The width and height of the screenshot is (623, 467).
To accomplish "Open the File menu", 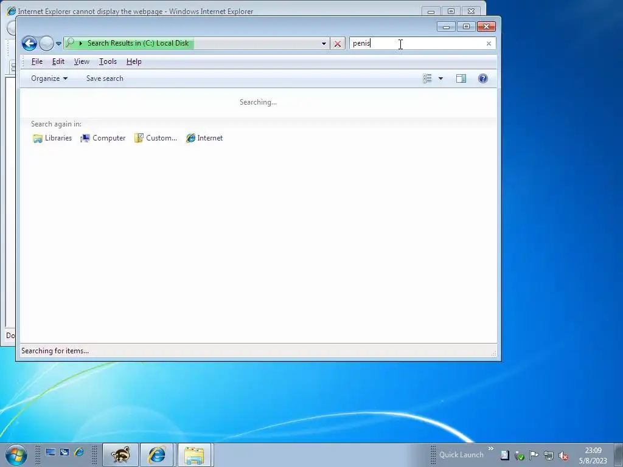I will (37, 61).
